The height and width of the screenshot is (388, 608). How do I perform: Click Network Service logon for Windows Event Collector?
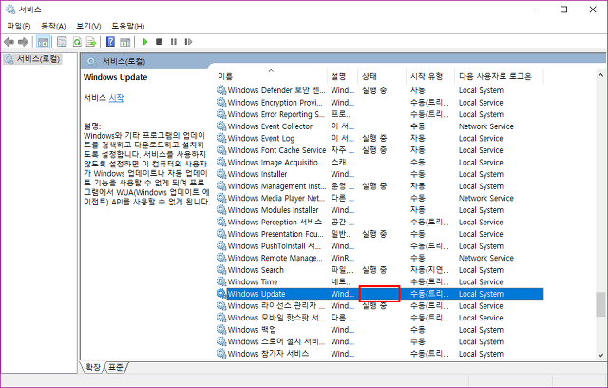point(485,126)
